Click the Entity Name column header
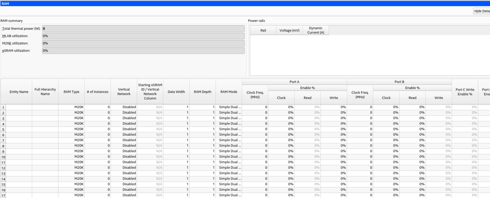This screenshot has height=198, width=490. [x=19, y=92]
